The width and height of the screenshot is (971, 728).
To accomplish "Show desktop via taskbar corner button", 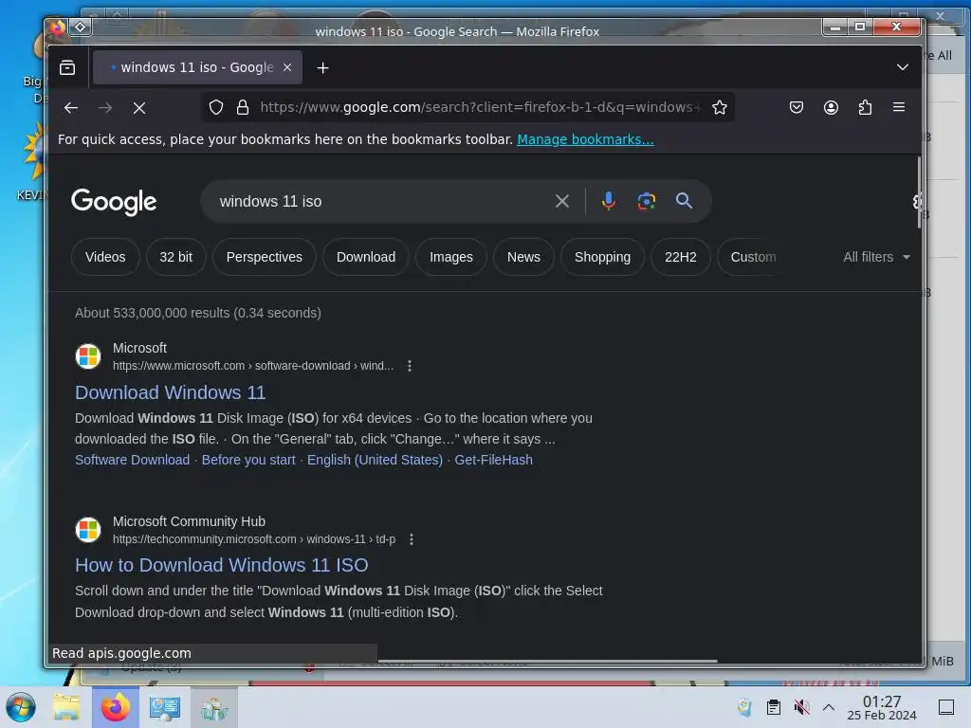I will (946, 707).
